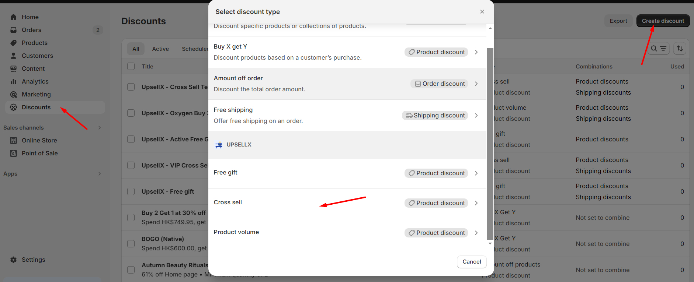Expand the Sales channels section chevron

click(x=100, y=128)
